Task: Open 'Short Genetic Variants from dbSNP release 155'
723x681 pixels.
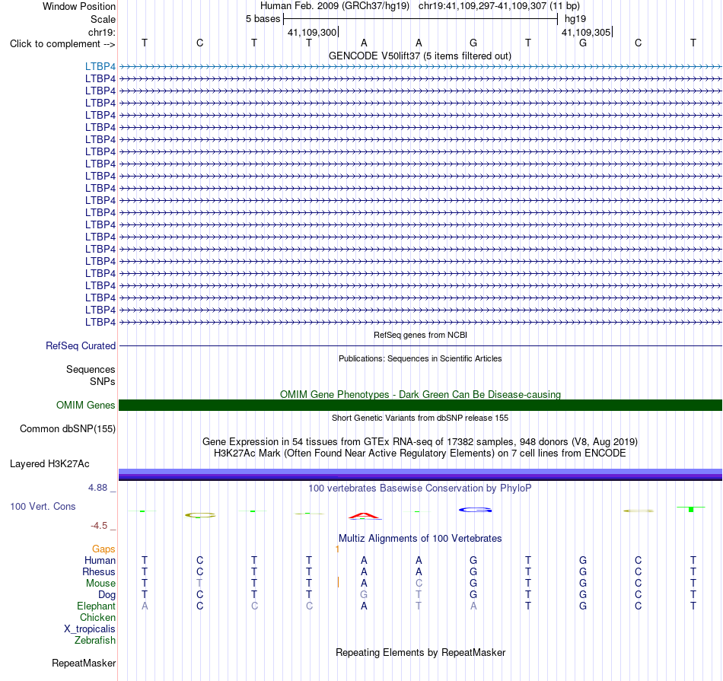Action: [420, 418]
